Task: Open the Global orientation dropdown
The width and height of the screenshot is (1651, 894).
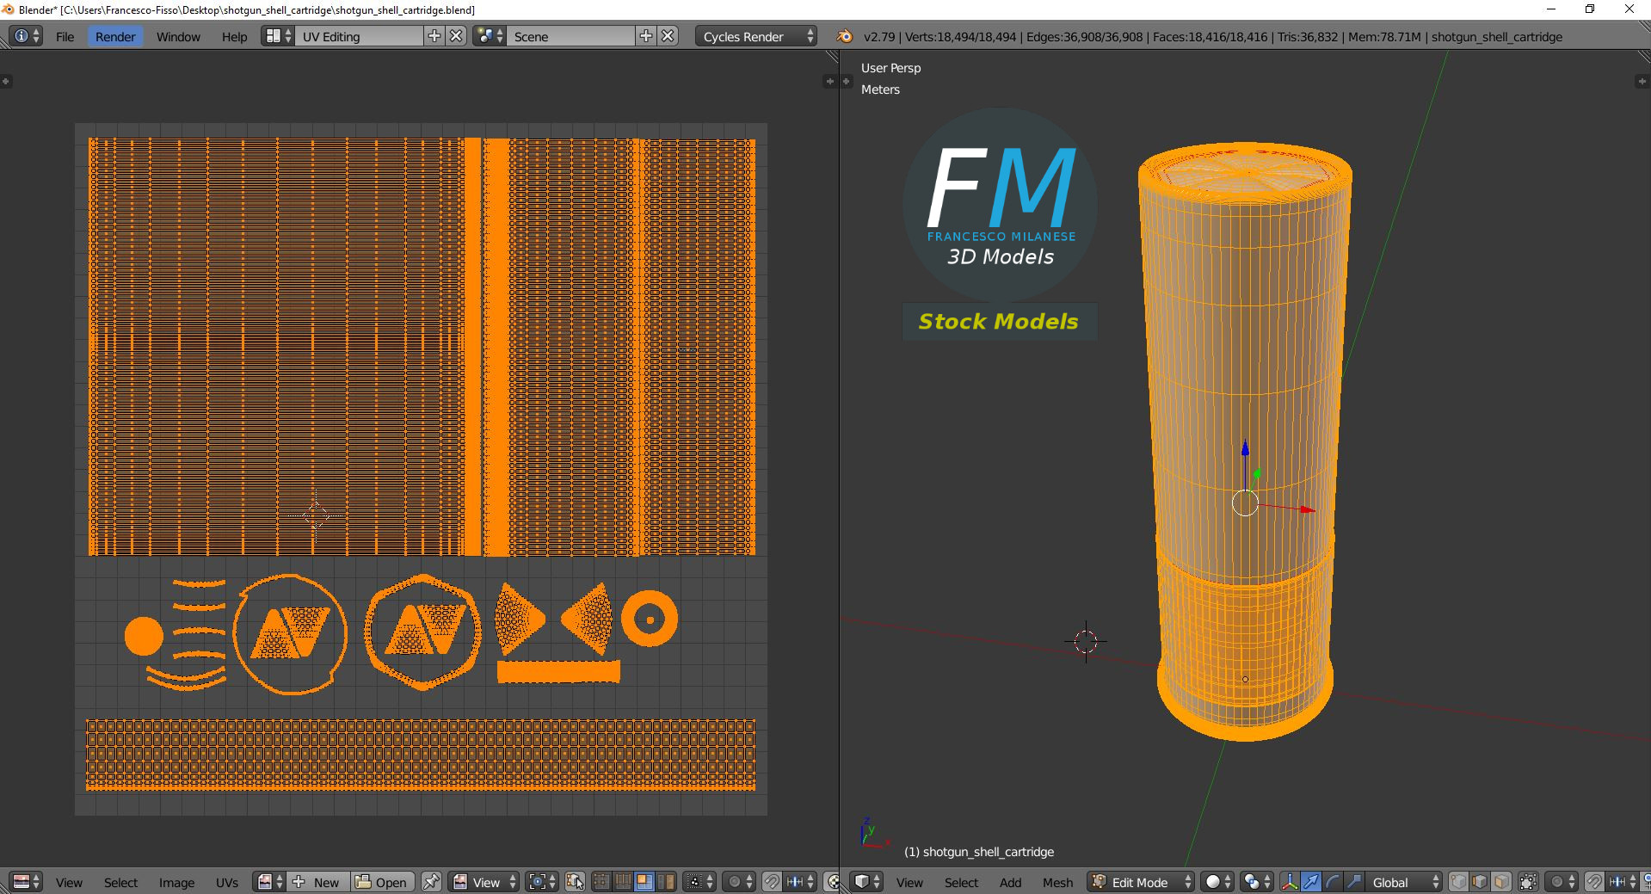Action: [1403, 882]
